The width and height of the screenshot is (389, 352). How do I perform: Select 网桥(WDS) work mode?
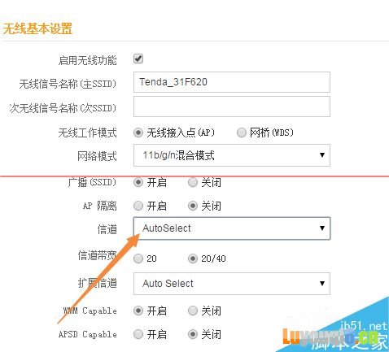click(242, 133)
